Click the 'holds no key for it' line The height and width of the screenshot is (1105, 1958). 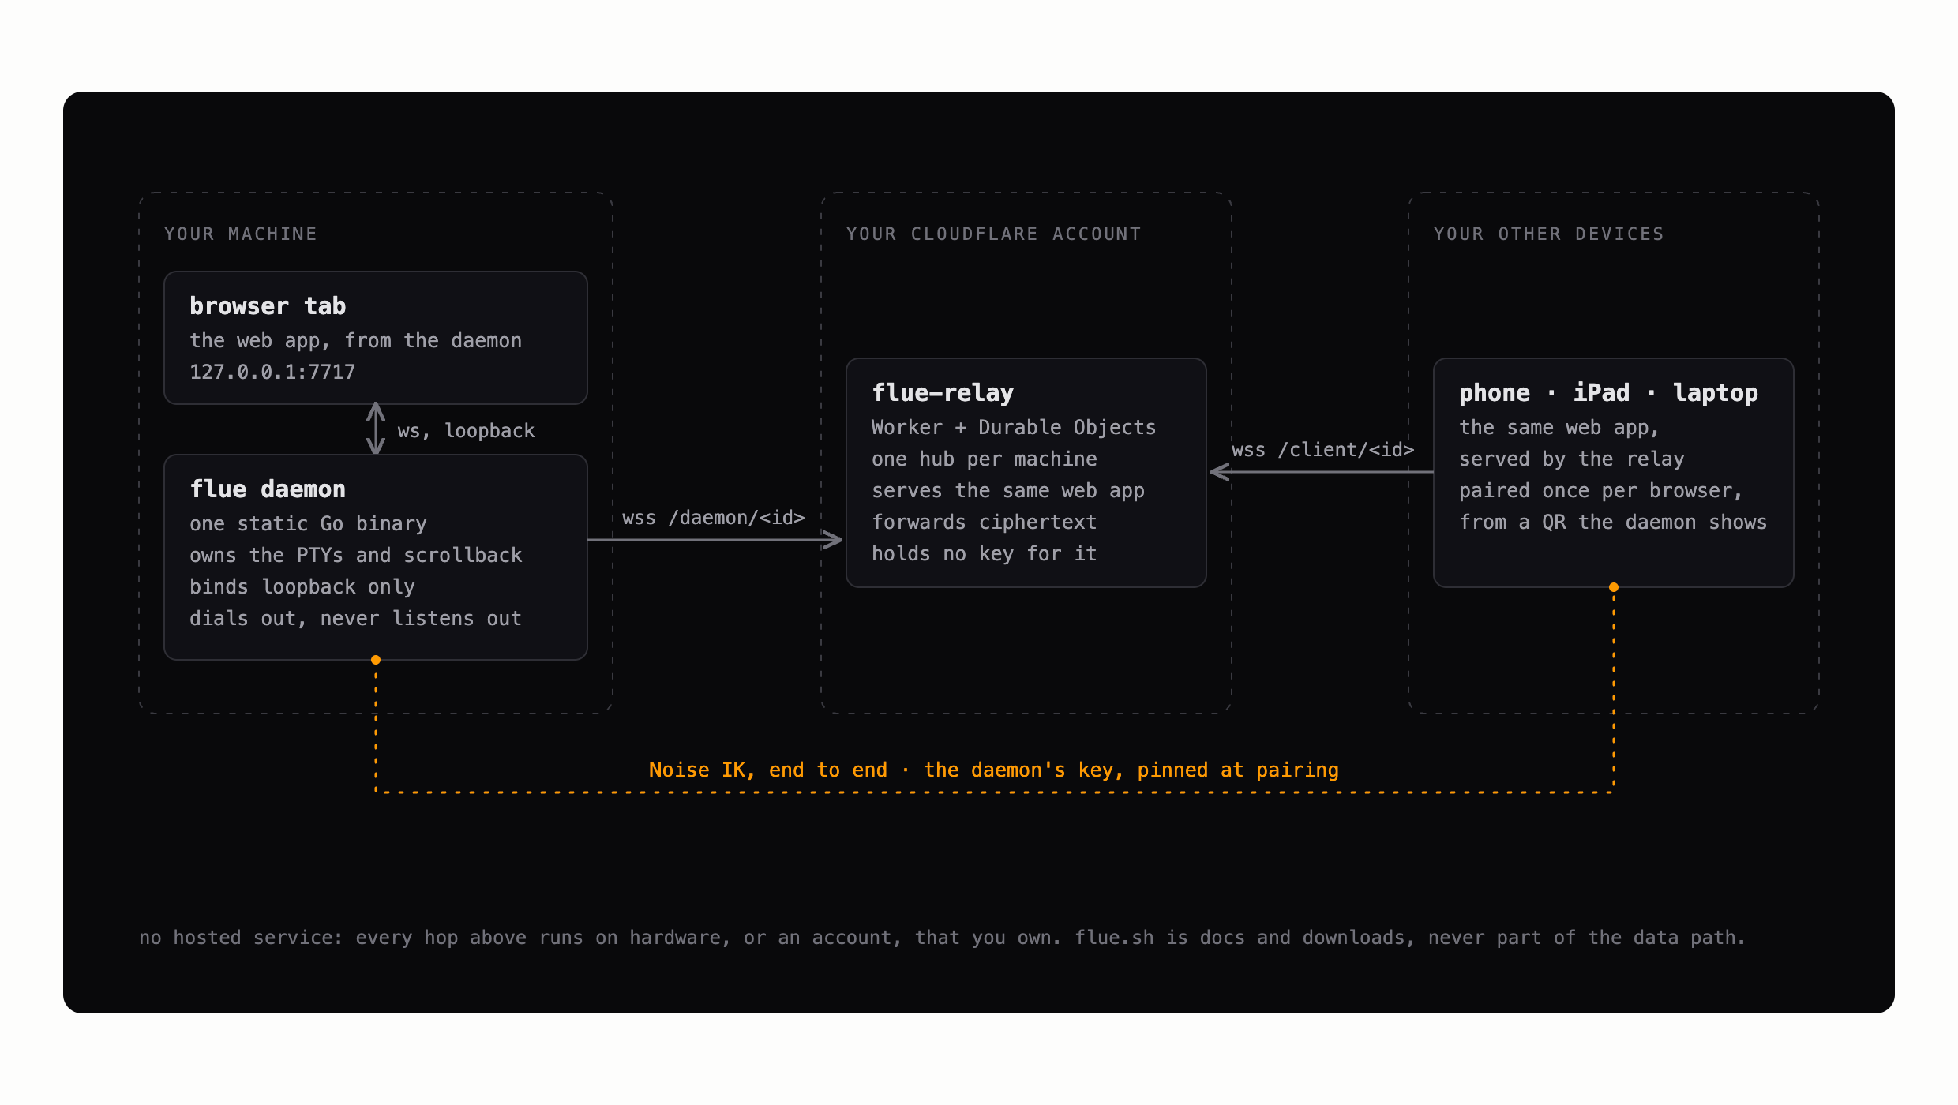click(x=985, y=554)
